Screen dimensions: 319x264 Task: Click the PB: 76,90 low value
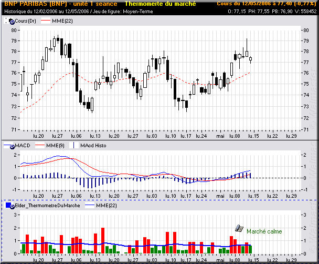(x=282, y=12)
